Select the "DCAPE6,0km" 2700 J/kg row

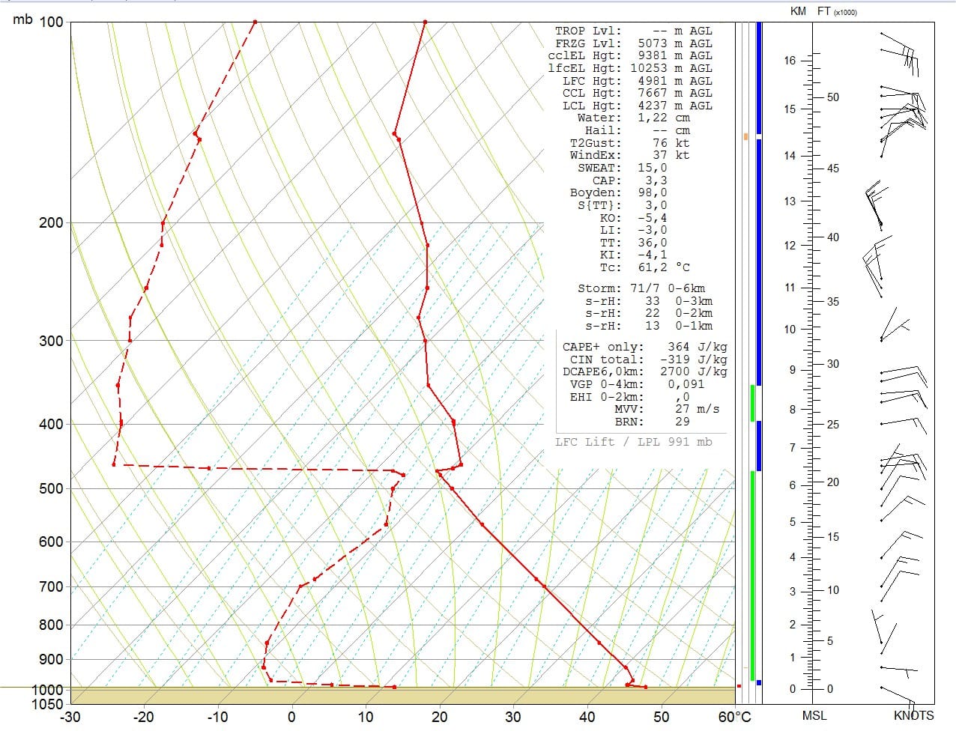644,371
